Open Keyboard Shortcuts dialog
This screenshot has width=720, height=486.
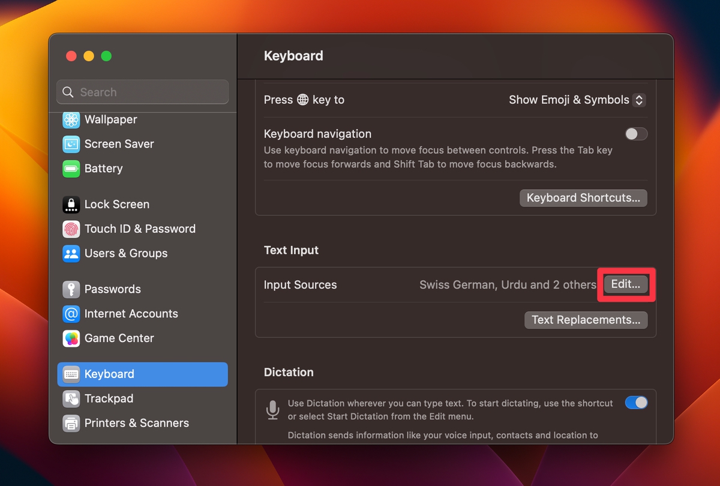pos(583,197)
